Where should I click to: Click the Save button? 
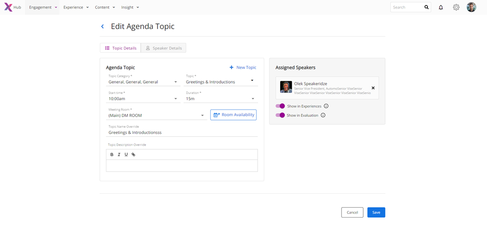376,213
